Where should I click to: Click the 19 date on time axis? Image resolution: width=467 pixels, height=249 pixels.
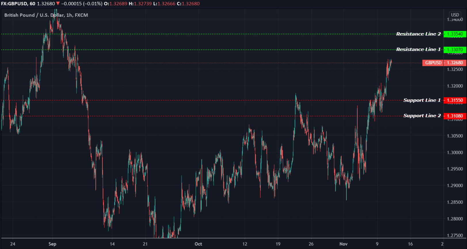coord(278,244)
